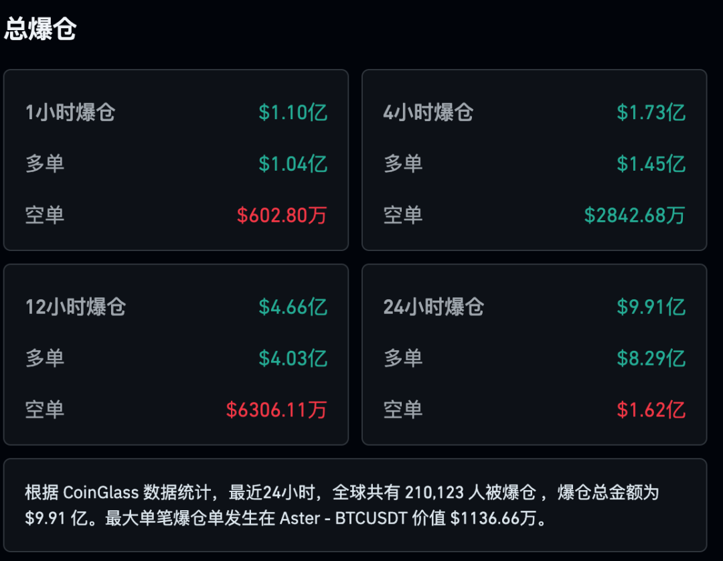Viewport: 723px width, 561px height.
Task: Select the 24小时爆仓 card title
Action: pyautogui.click(x=434, y=307)
